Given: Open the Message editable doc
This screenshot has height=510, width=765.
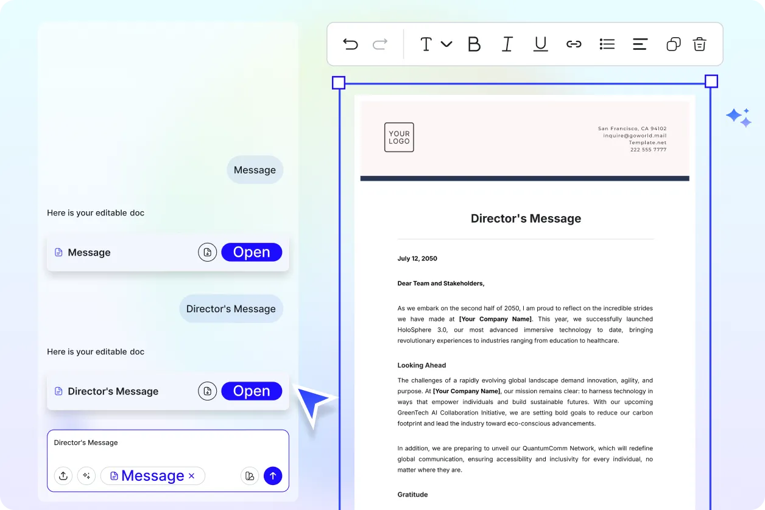Looking at the screenshot, I should pyautogui.click(x=252, y=252).
